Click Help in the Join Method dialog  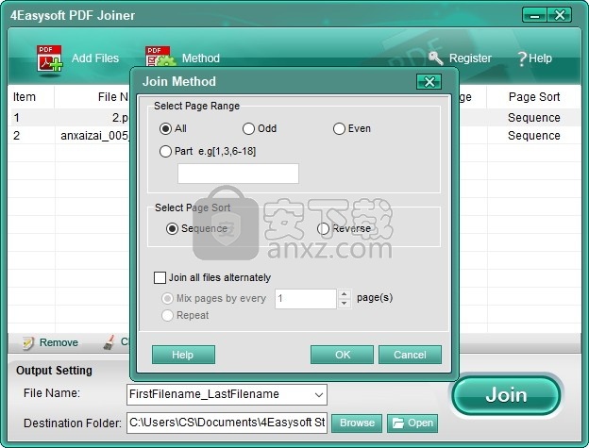[x=183, y=355]
